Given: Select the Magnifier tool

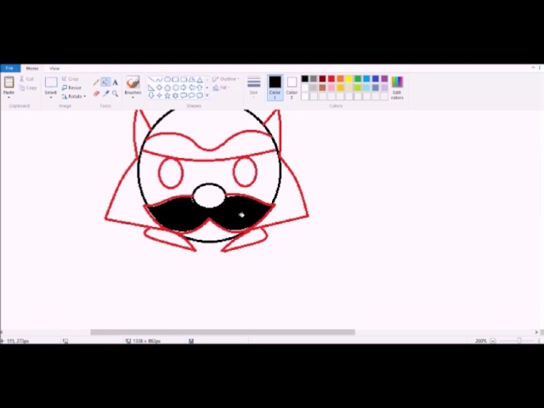Looking at the screenshot, I should click(x=115, y=93).
